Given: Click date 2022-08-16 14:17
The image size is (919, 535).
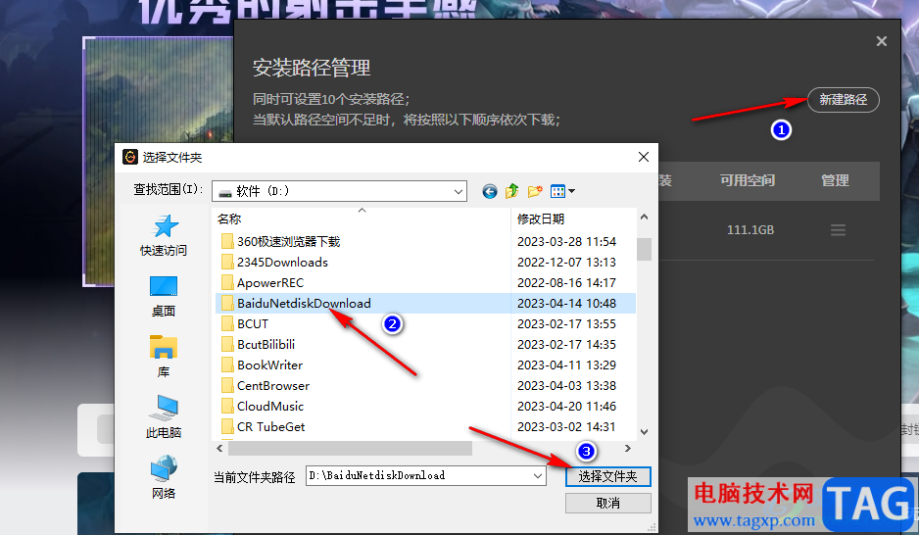Looking at the screenshot, I should point(566,282).
